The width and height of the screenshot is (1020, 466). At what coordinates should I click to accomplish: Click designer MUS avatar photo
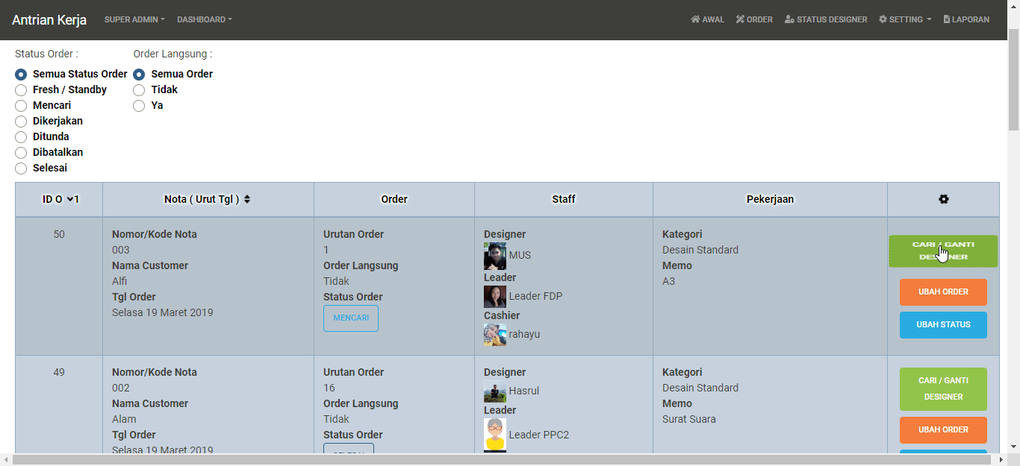pos(494,256)
